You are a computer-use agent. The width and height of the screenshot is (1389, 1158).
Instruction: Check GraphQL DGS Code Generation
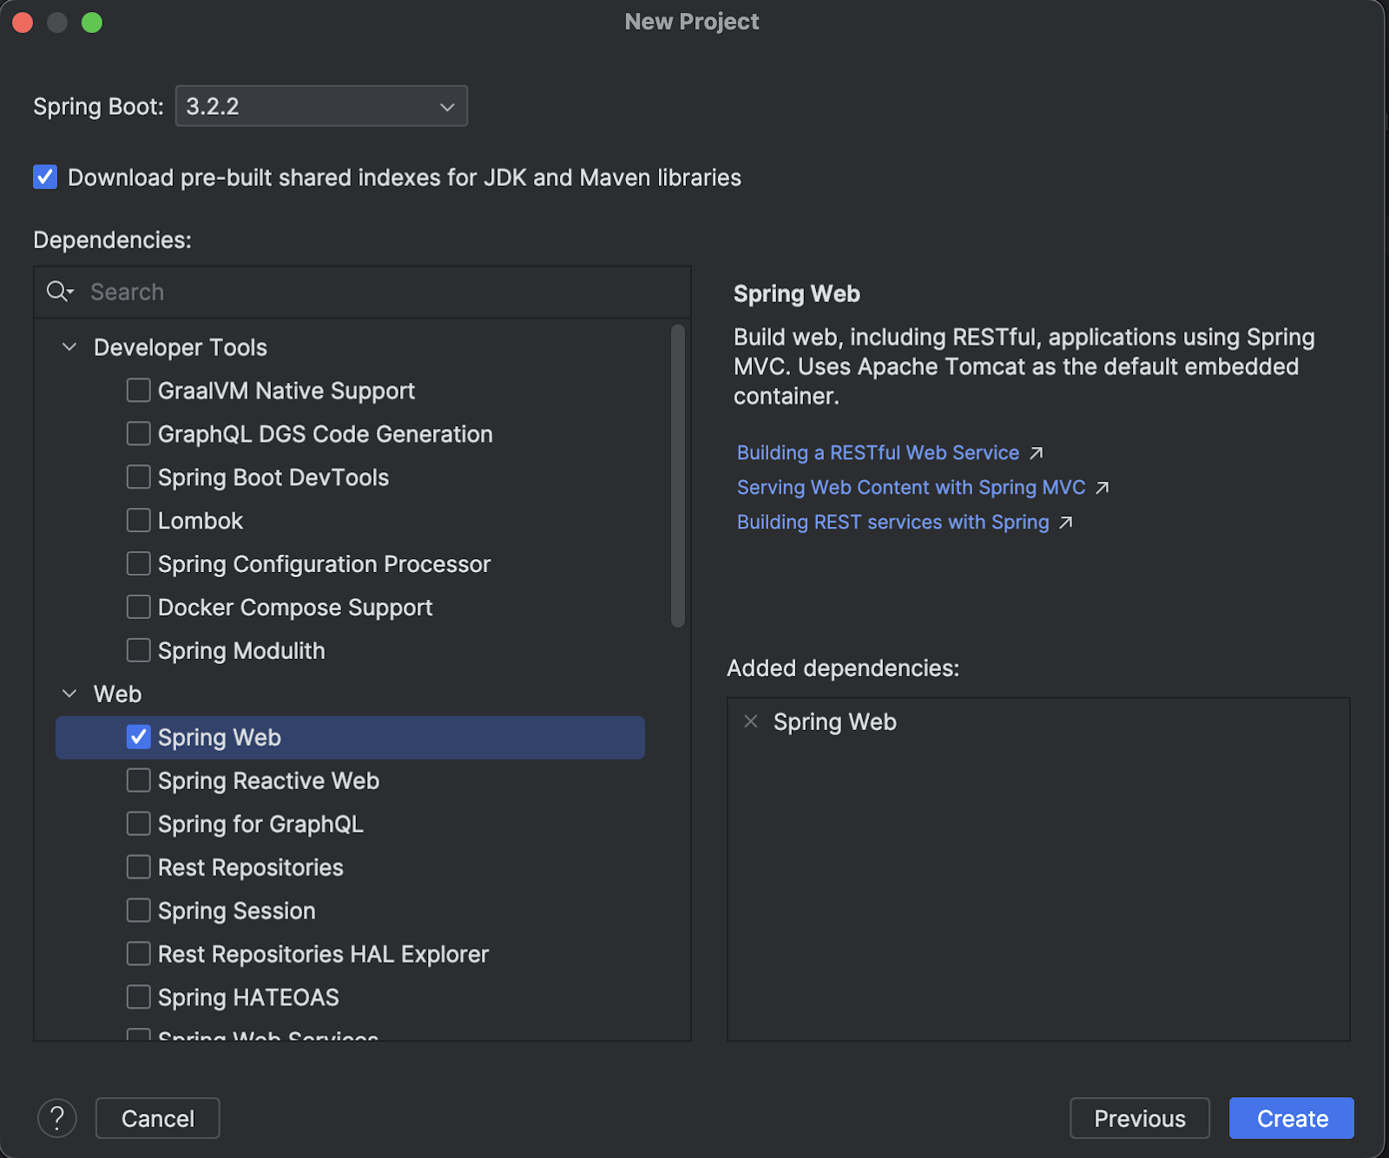click(x=139, y=433)
